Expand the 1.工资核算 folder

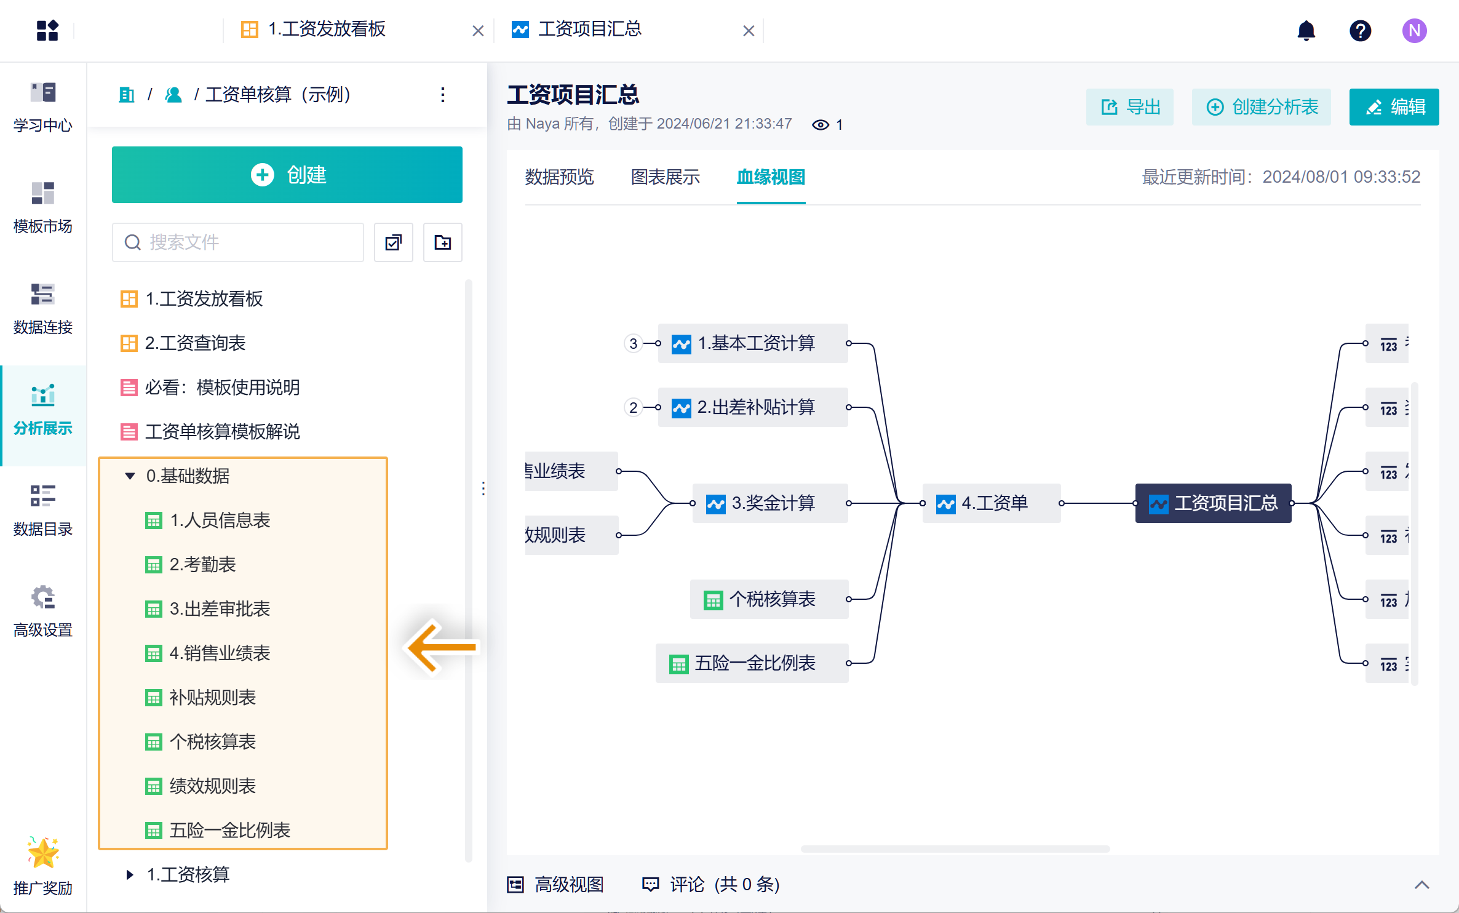[130, 875]
